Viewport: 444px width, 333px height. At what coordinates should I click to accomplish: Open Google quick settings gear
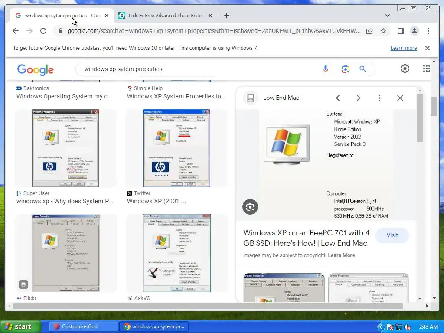(x=405, y=69)
